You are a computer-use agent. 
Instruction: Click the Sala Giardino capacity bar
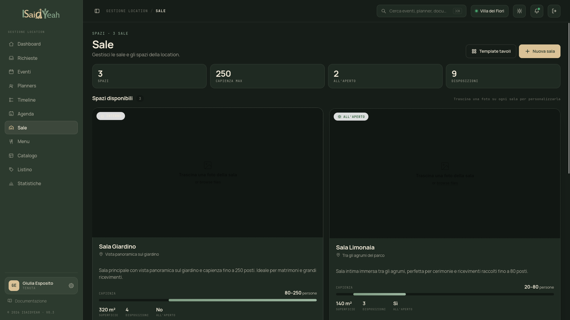tap(208, 300)
